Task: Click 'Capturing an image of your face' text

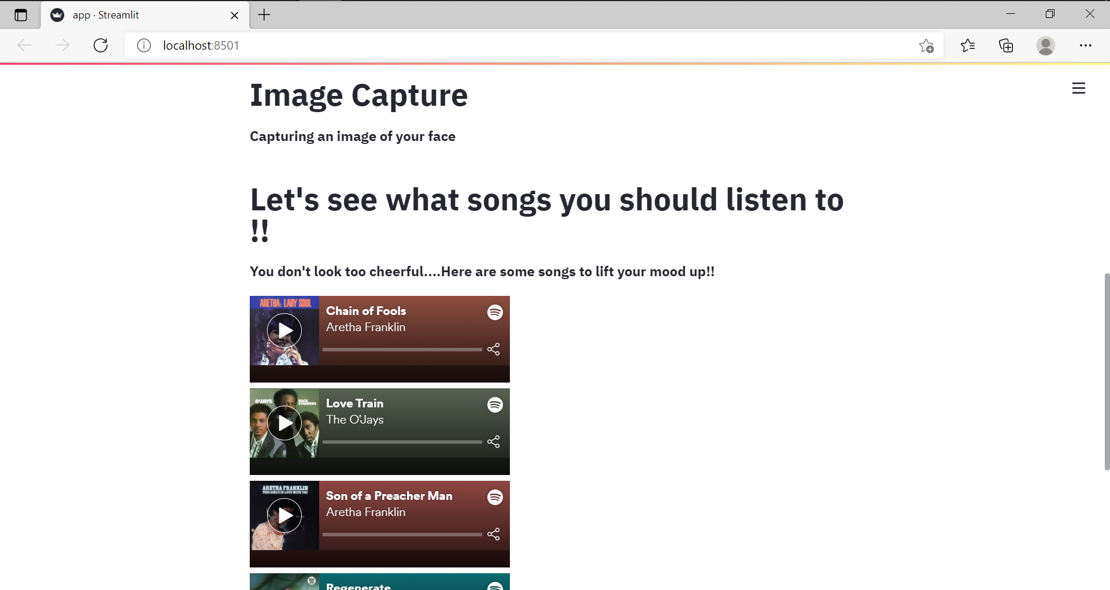Action: coord(353,136)
